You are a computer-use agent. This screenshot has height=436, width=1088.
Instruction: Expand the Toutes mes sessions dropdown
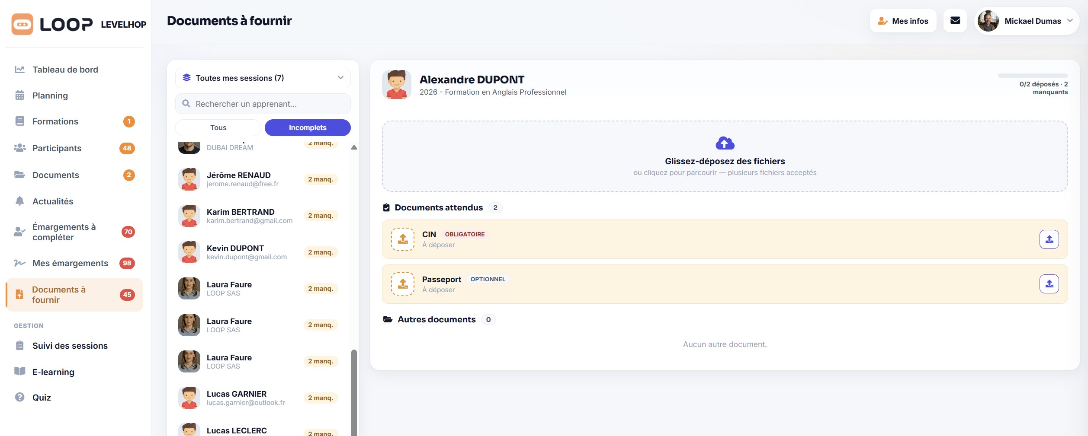263,78
